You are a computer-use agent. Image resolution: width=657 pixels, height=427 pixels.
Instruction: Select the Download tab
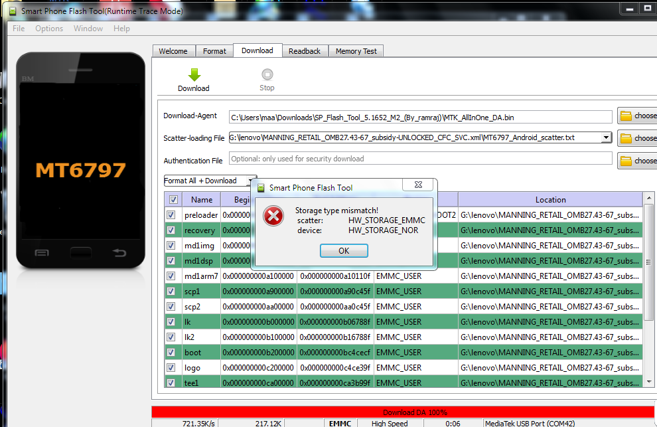[x=257, y=50]
